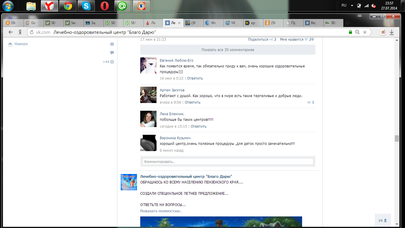Open the Благо Дарю group avatar
This screenshot has width=405, height=228.
click(x=129, y=182)
